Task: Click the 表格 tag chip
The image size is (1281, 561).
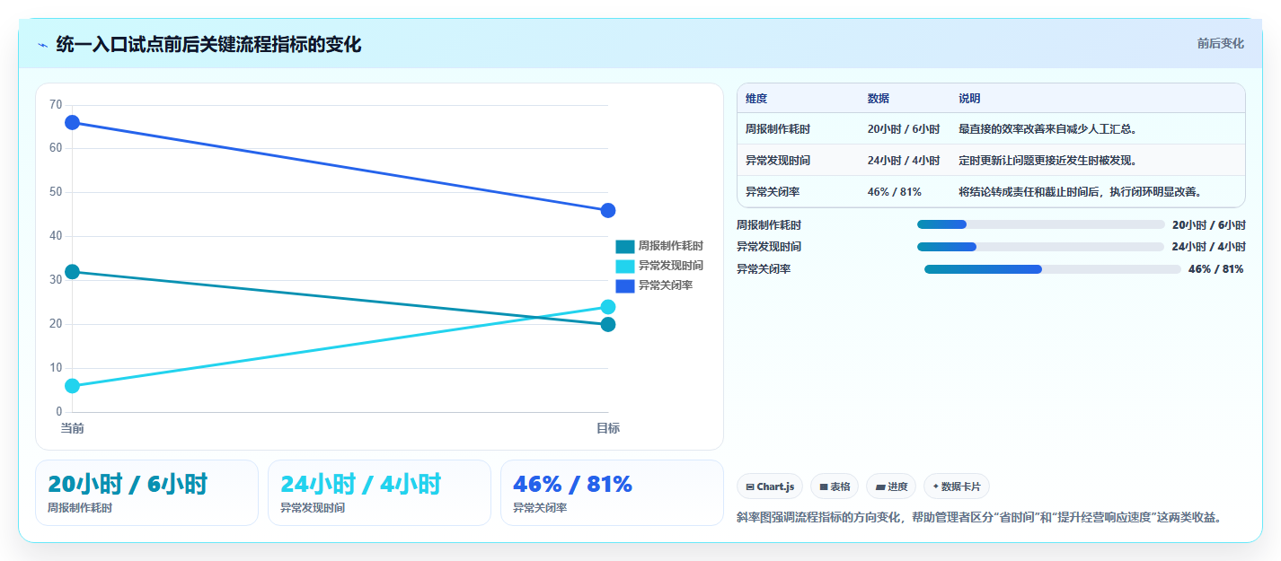Action: coord(835,486)
